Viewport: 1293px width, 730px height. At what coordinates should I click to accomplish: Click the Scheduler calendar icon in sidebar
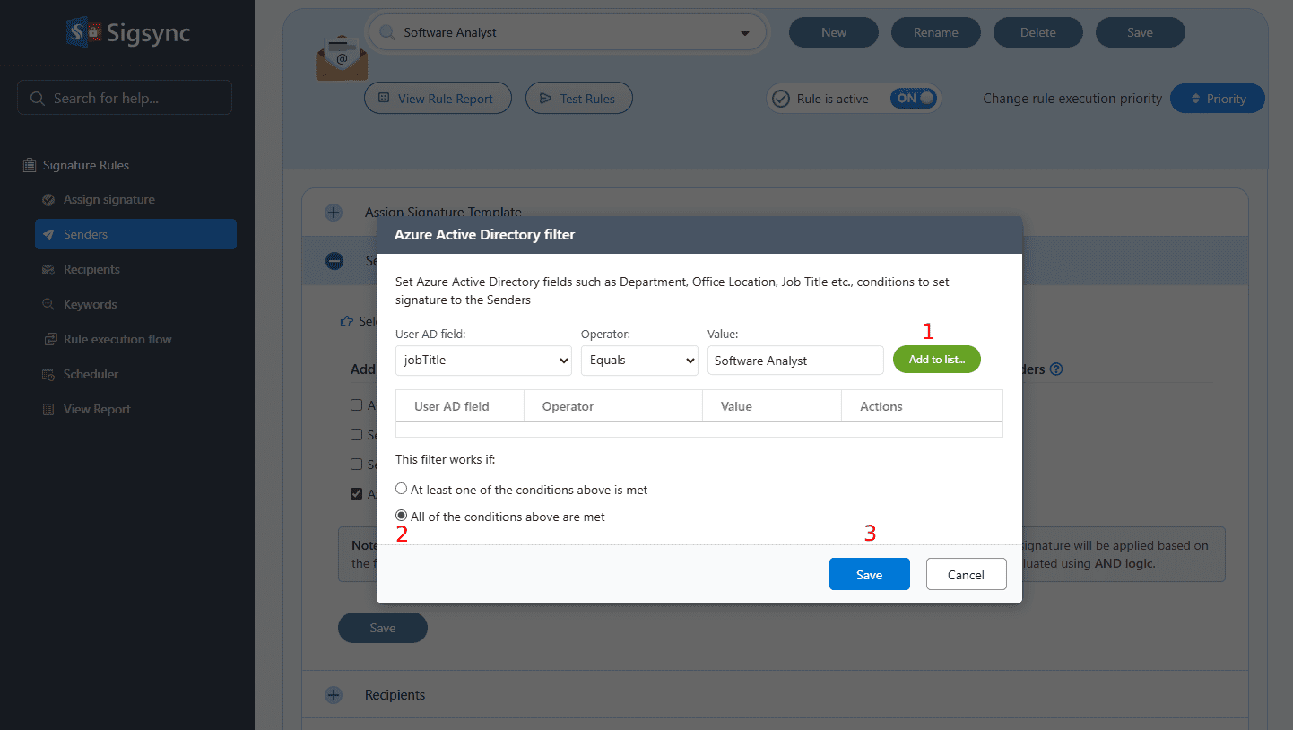[48, 374]
